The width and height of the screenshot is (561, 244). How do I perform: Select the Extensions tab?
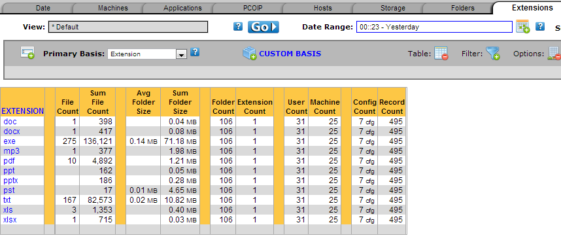tap(532, 7)
